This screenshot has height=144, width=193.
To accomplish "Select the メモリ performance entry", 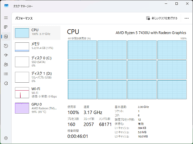I will pos(37,47).
